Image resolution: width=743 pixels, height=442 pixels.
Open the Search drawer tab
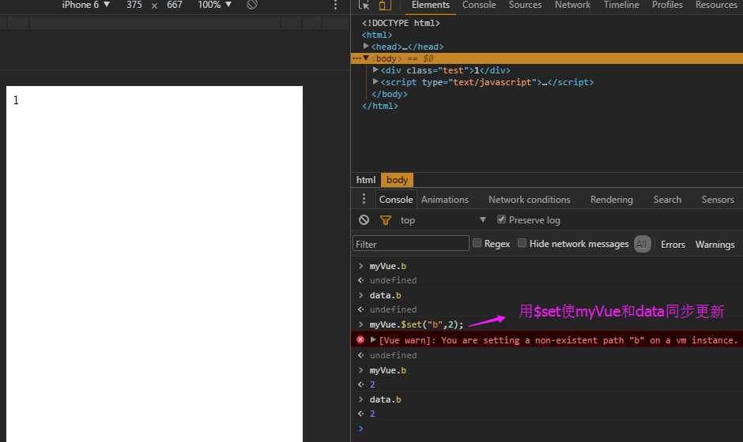coord(667,200)
